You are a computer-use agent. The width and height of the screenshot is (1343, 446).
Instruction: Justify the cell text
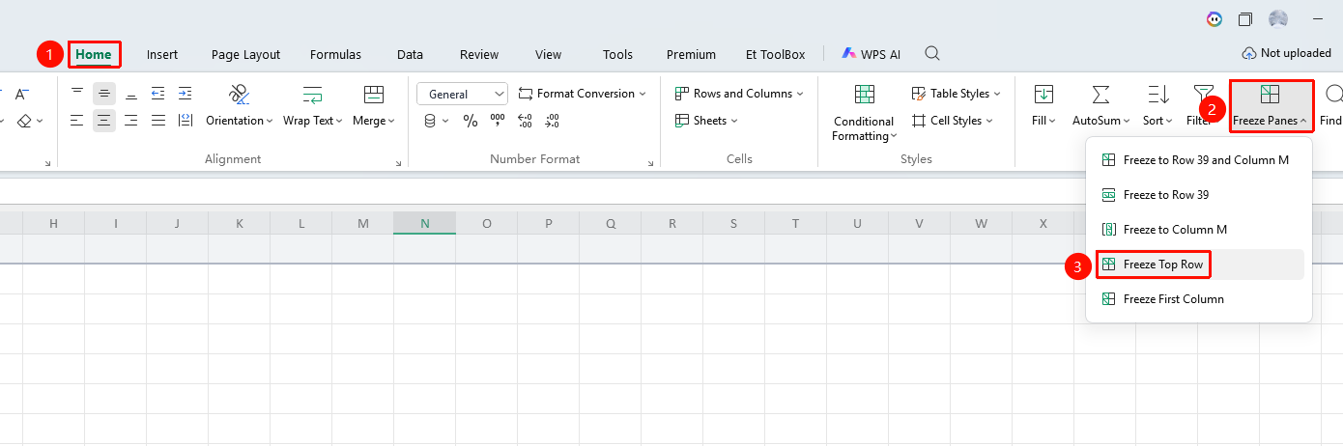(x=158, y=121)
